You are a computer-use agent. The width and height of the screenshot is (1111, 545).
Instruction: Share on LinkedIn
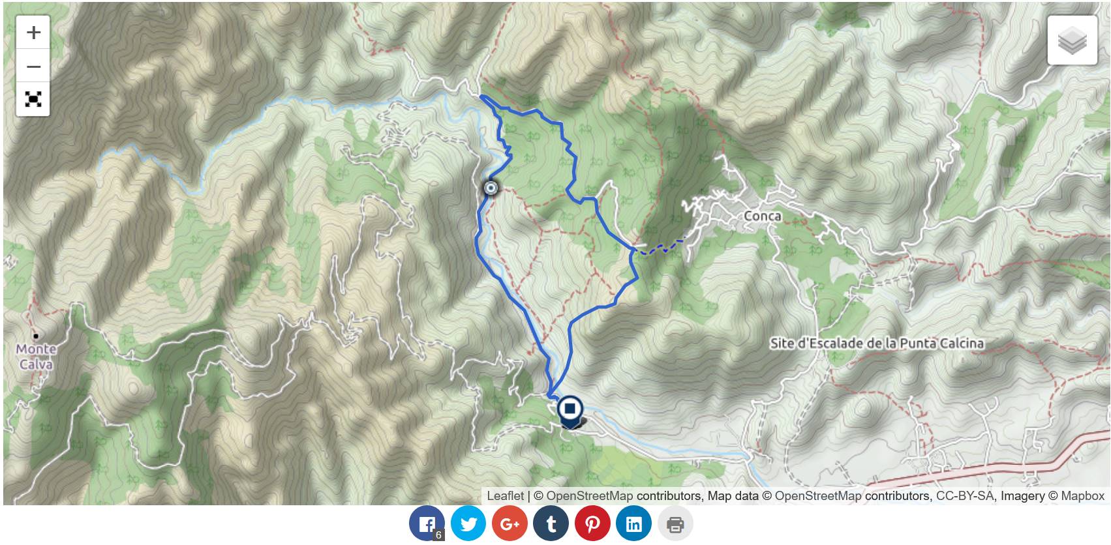pyautogui.click(x=634, y=523)
